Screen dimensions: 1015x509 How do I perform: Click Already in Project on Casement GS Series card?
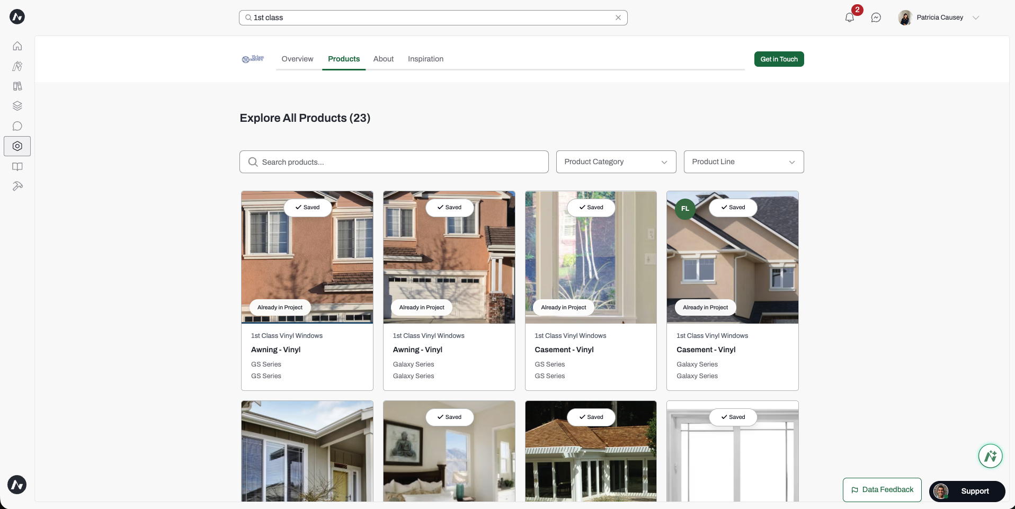(564, 308)
